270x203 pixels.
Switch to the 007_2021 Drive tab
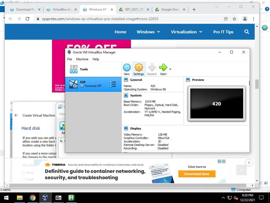134,10
